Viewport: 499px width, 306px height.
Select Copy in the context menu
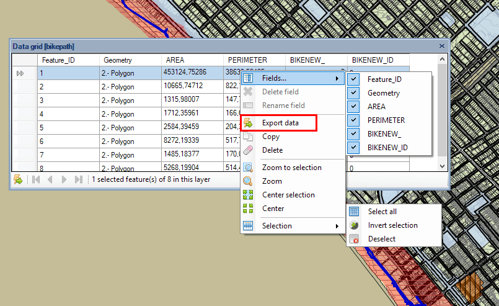click(271, 137)
